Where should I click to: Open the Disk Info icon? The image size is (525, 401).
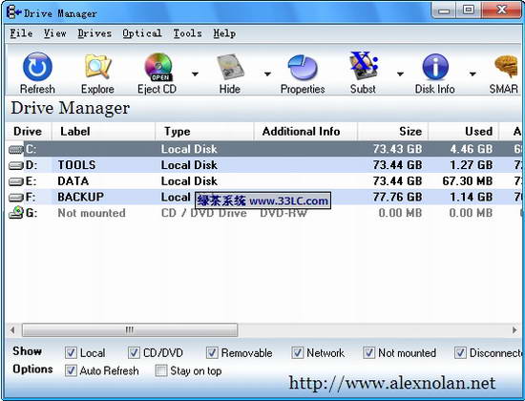(435, 67)
